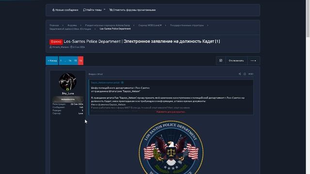310x174 pixels.
Task: Expand the quote via 'Нажмите для раскрытия'
Action: pyautogui.click(x=171, y=112)
